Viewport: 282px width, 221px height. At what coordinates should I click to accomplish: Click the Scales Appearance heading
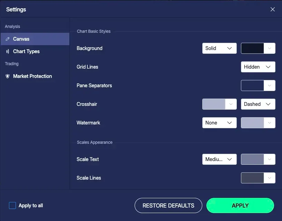point(95,142)
